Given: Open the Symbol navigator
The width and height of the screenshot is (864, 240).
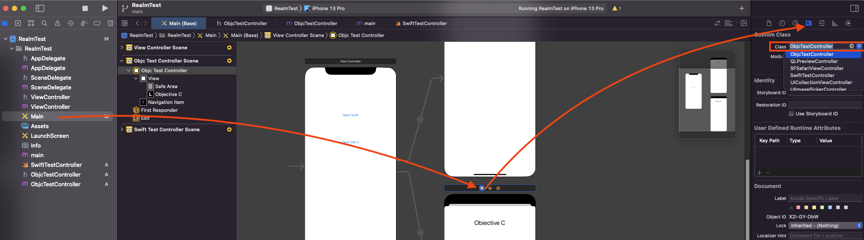Looking at the screenshot, I should coord(31,23).
